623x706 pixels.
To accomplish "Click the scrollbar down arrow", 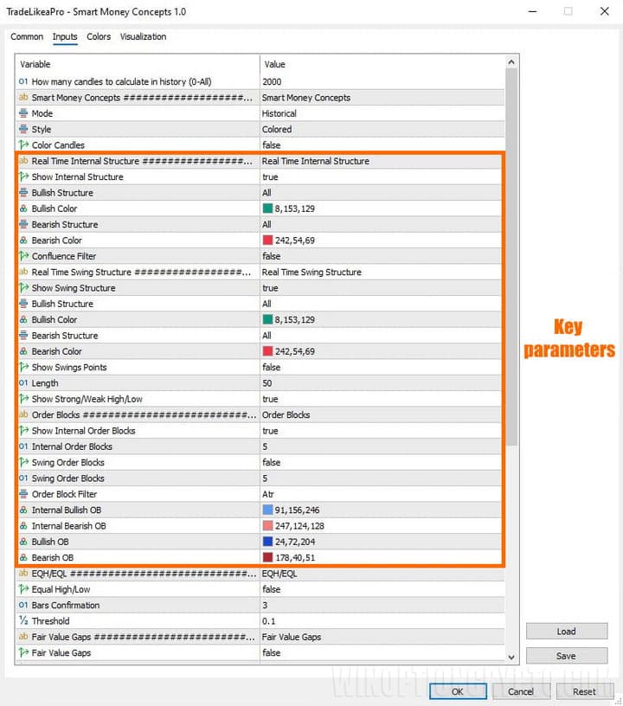I will tap(512, 658).
